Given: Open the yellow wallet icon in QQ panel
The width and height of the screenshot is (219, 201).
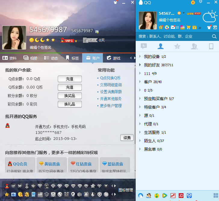Looking at the screenshot, I should click(x=194, y=27).
